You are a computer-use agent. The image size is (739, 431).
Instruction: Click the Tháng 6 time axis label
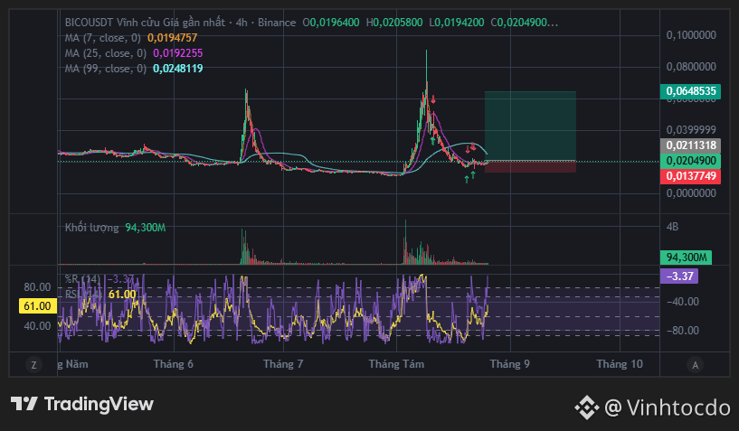click(174, 364)
